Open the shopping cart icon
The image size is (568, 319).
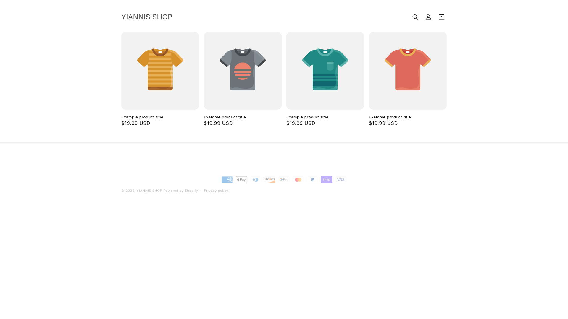point(441,17)
